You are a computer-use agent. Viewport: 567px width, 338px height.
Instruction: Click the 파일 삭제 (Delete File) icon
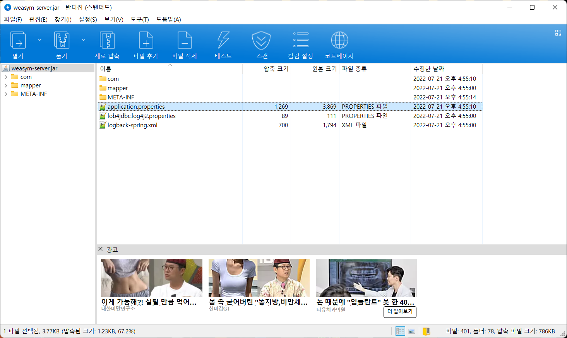click(185, 41)
